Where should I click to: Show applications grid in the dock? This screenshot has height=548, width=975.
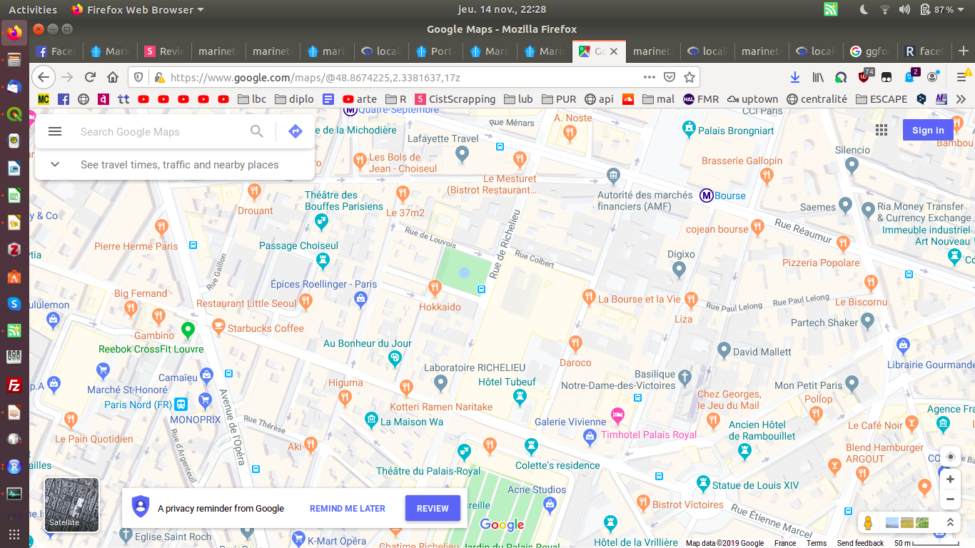coord(14,534)
